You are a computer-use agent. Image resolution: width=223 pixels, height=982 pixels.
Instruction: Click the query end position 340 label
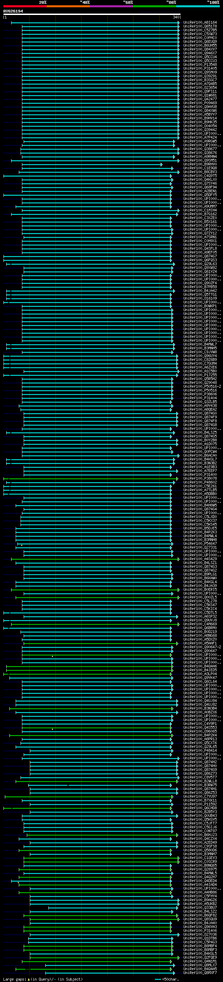176,17
